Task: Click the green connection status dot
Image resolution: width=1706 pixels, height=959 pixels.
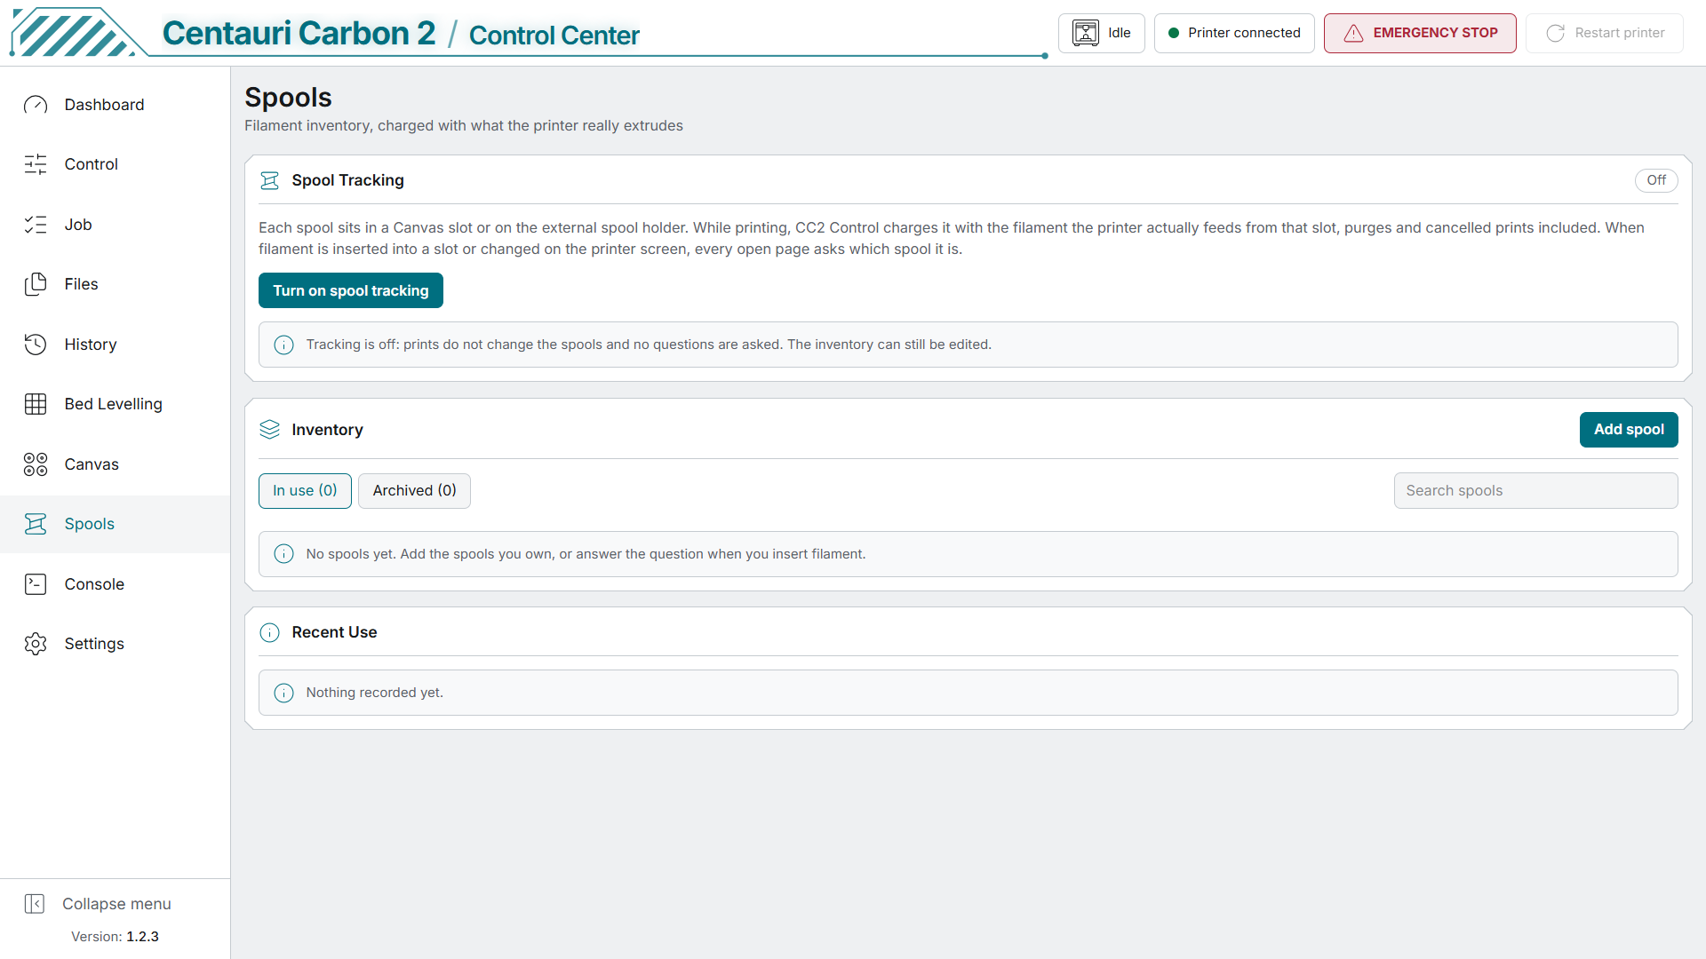Action: point(1174,33)
